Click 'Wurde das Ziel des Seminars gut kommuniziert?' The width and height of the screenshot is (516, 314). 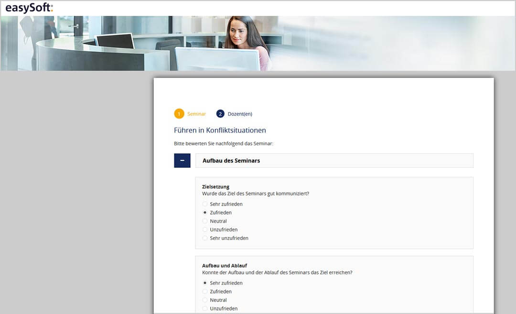coord(255,194)
